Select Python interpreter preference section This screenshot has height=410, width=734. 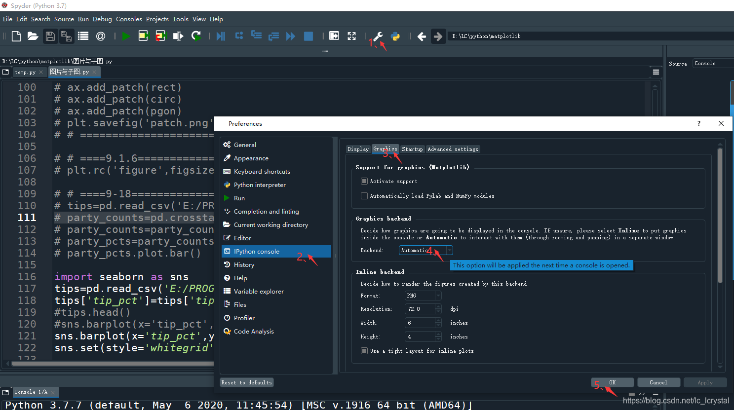pos(276,185)
